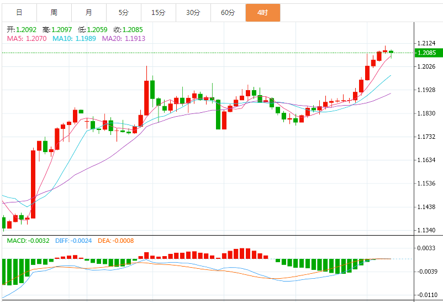The width and height of the screenshot is (443, 302).
Task: Click the 高:1.2097 high price value
Action: pos(57,29)
